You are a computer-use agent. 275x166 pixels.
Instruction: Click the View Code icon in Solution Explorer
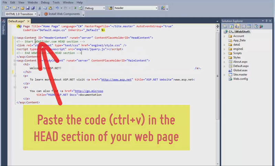(244, 26)
